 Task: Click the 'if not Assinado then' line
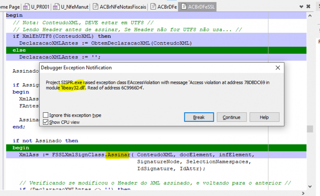[45, 140]
